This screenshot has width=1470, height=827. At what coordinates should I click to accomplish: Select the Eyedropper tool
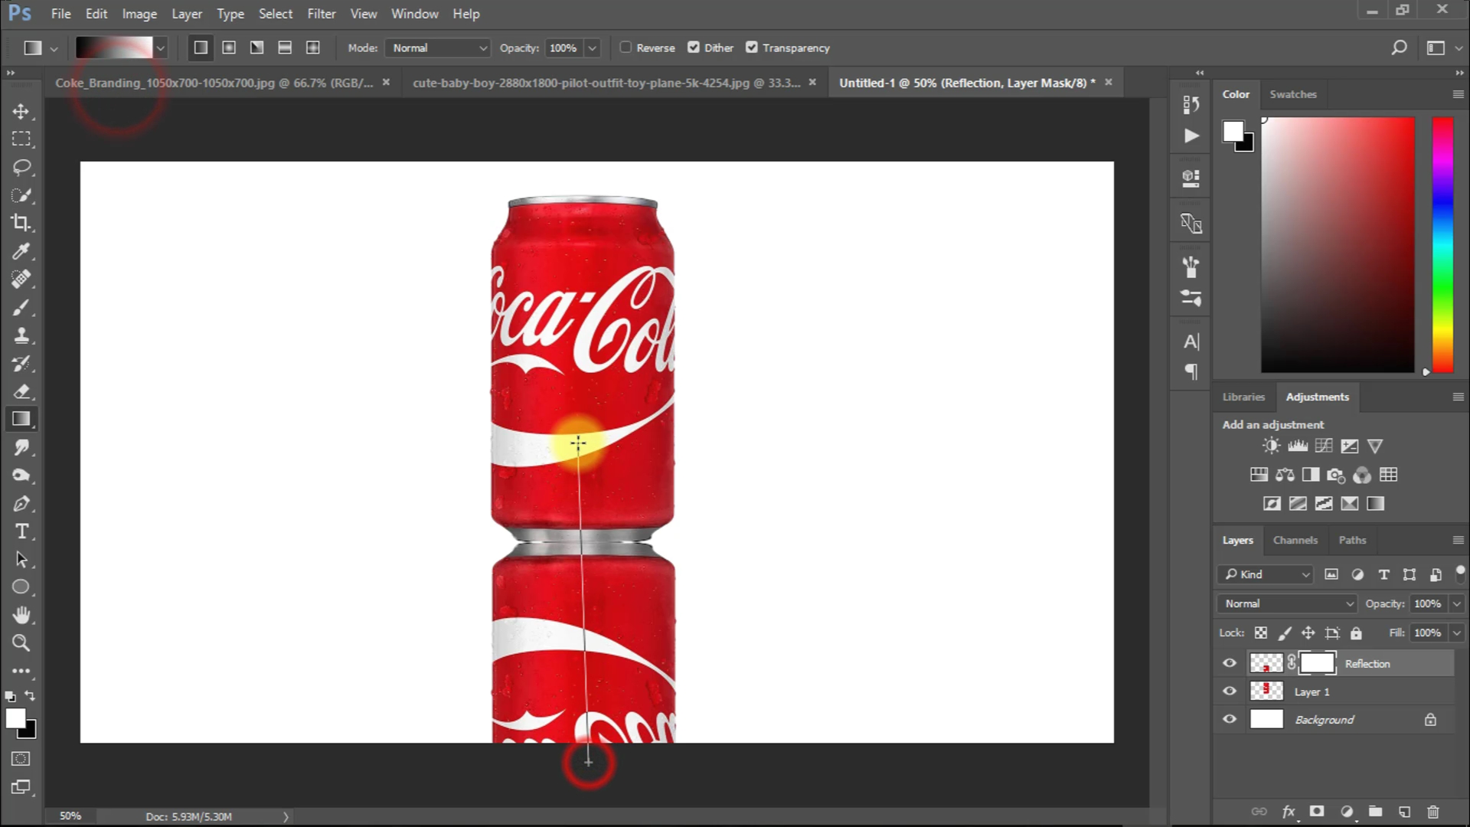tap(21, 251)
